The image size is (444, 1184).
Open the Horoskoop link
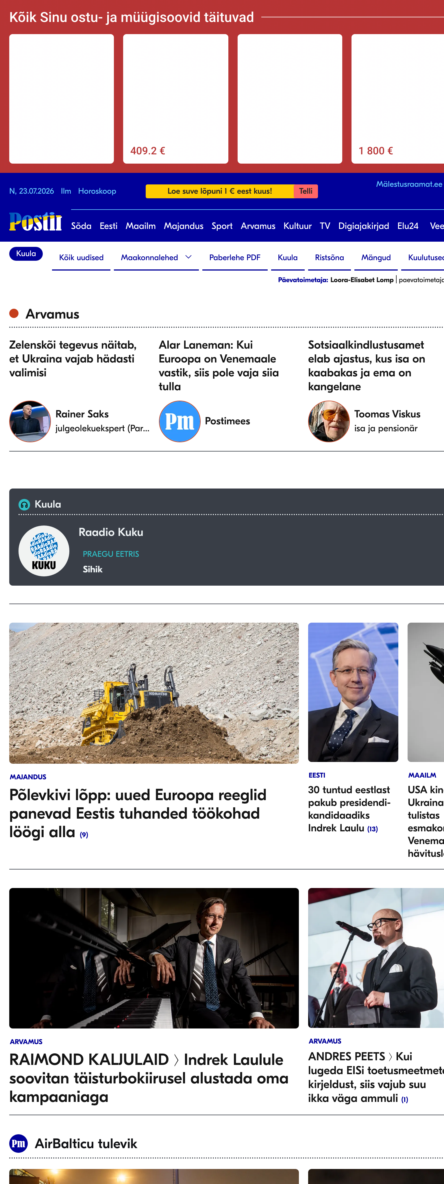click(97, 191)
